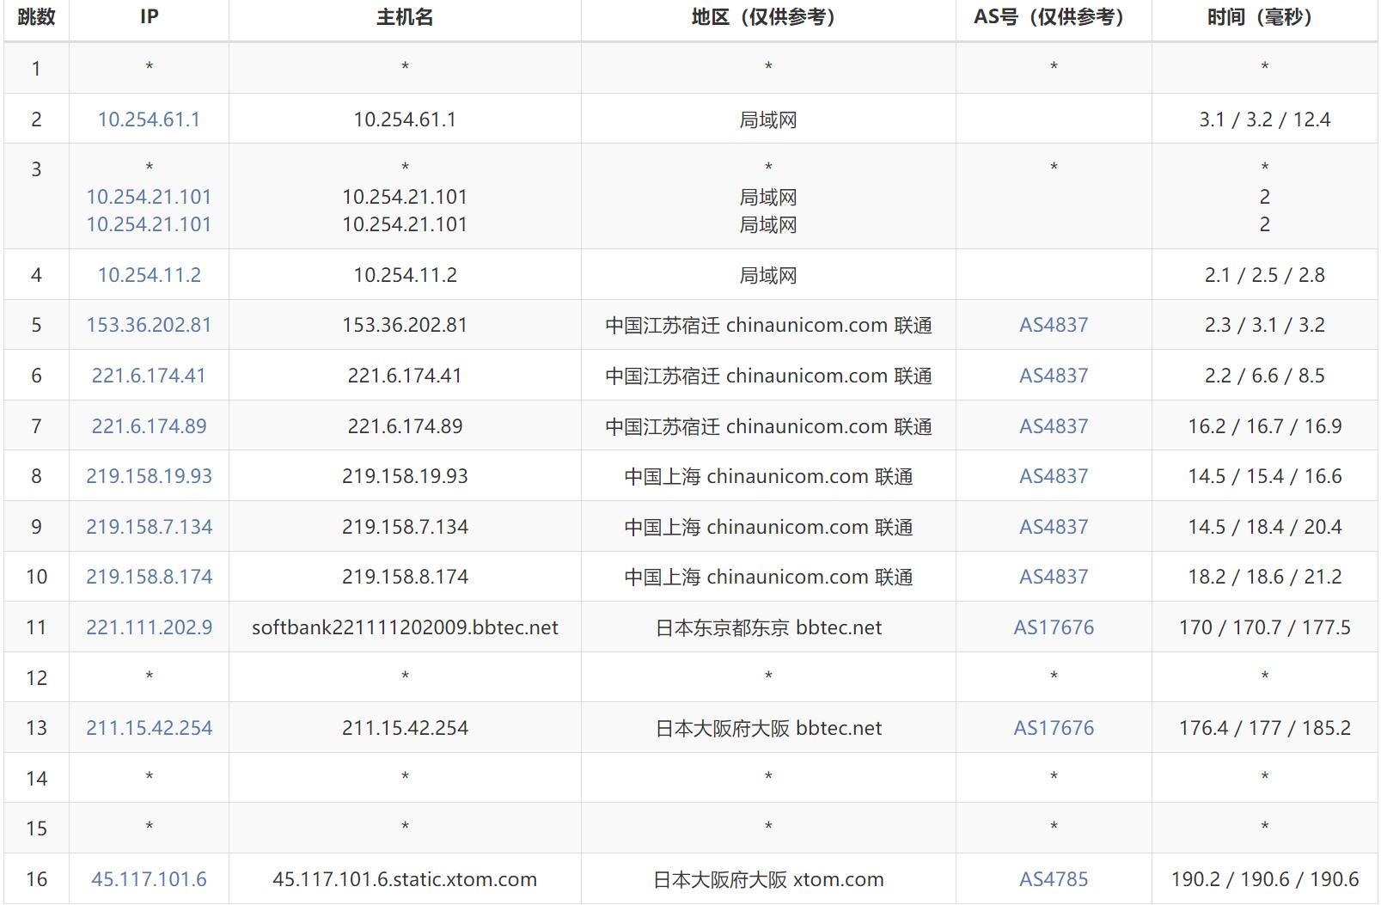1381x905 pixels.
Task: Click the AS号（仅供参考） column header
Action: [1054, 17]
